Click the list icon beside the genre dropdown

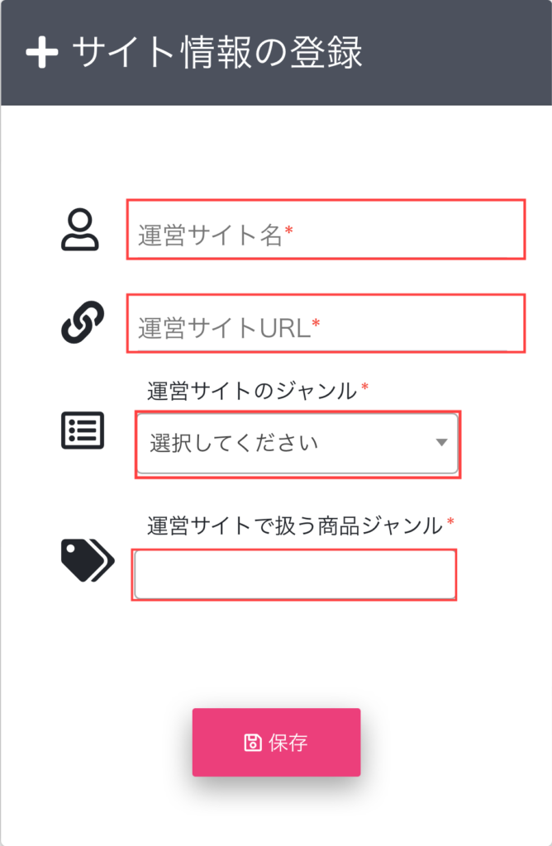(83, 430)
